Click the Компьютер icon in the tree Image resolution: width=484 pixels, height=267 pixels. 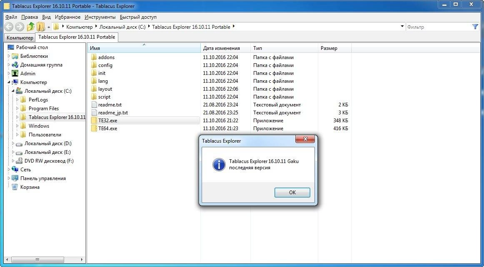15,82
